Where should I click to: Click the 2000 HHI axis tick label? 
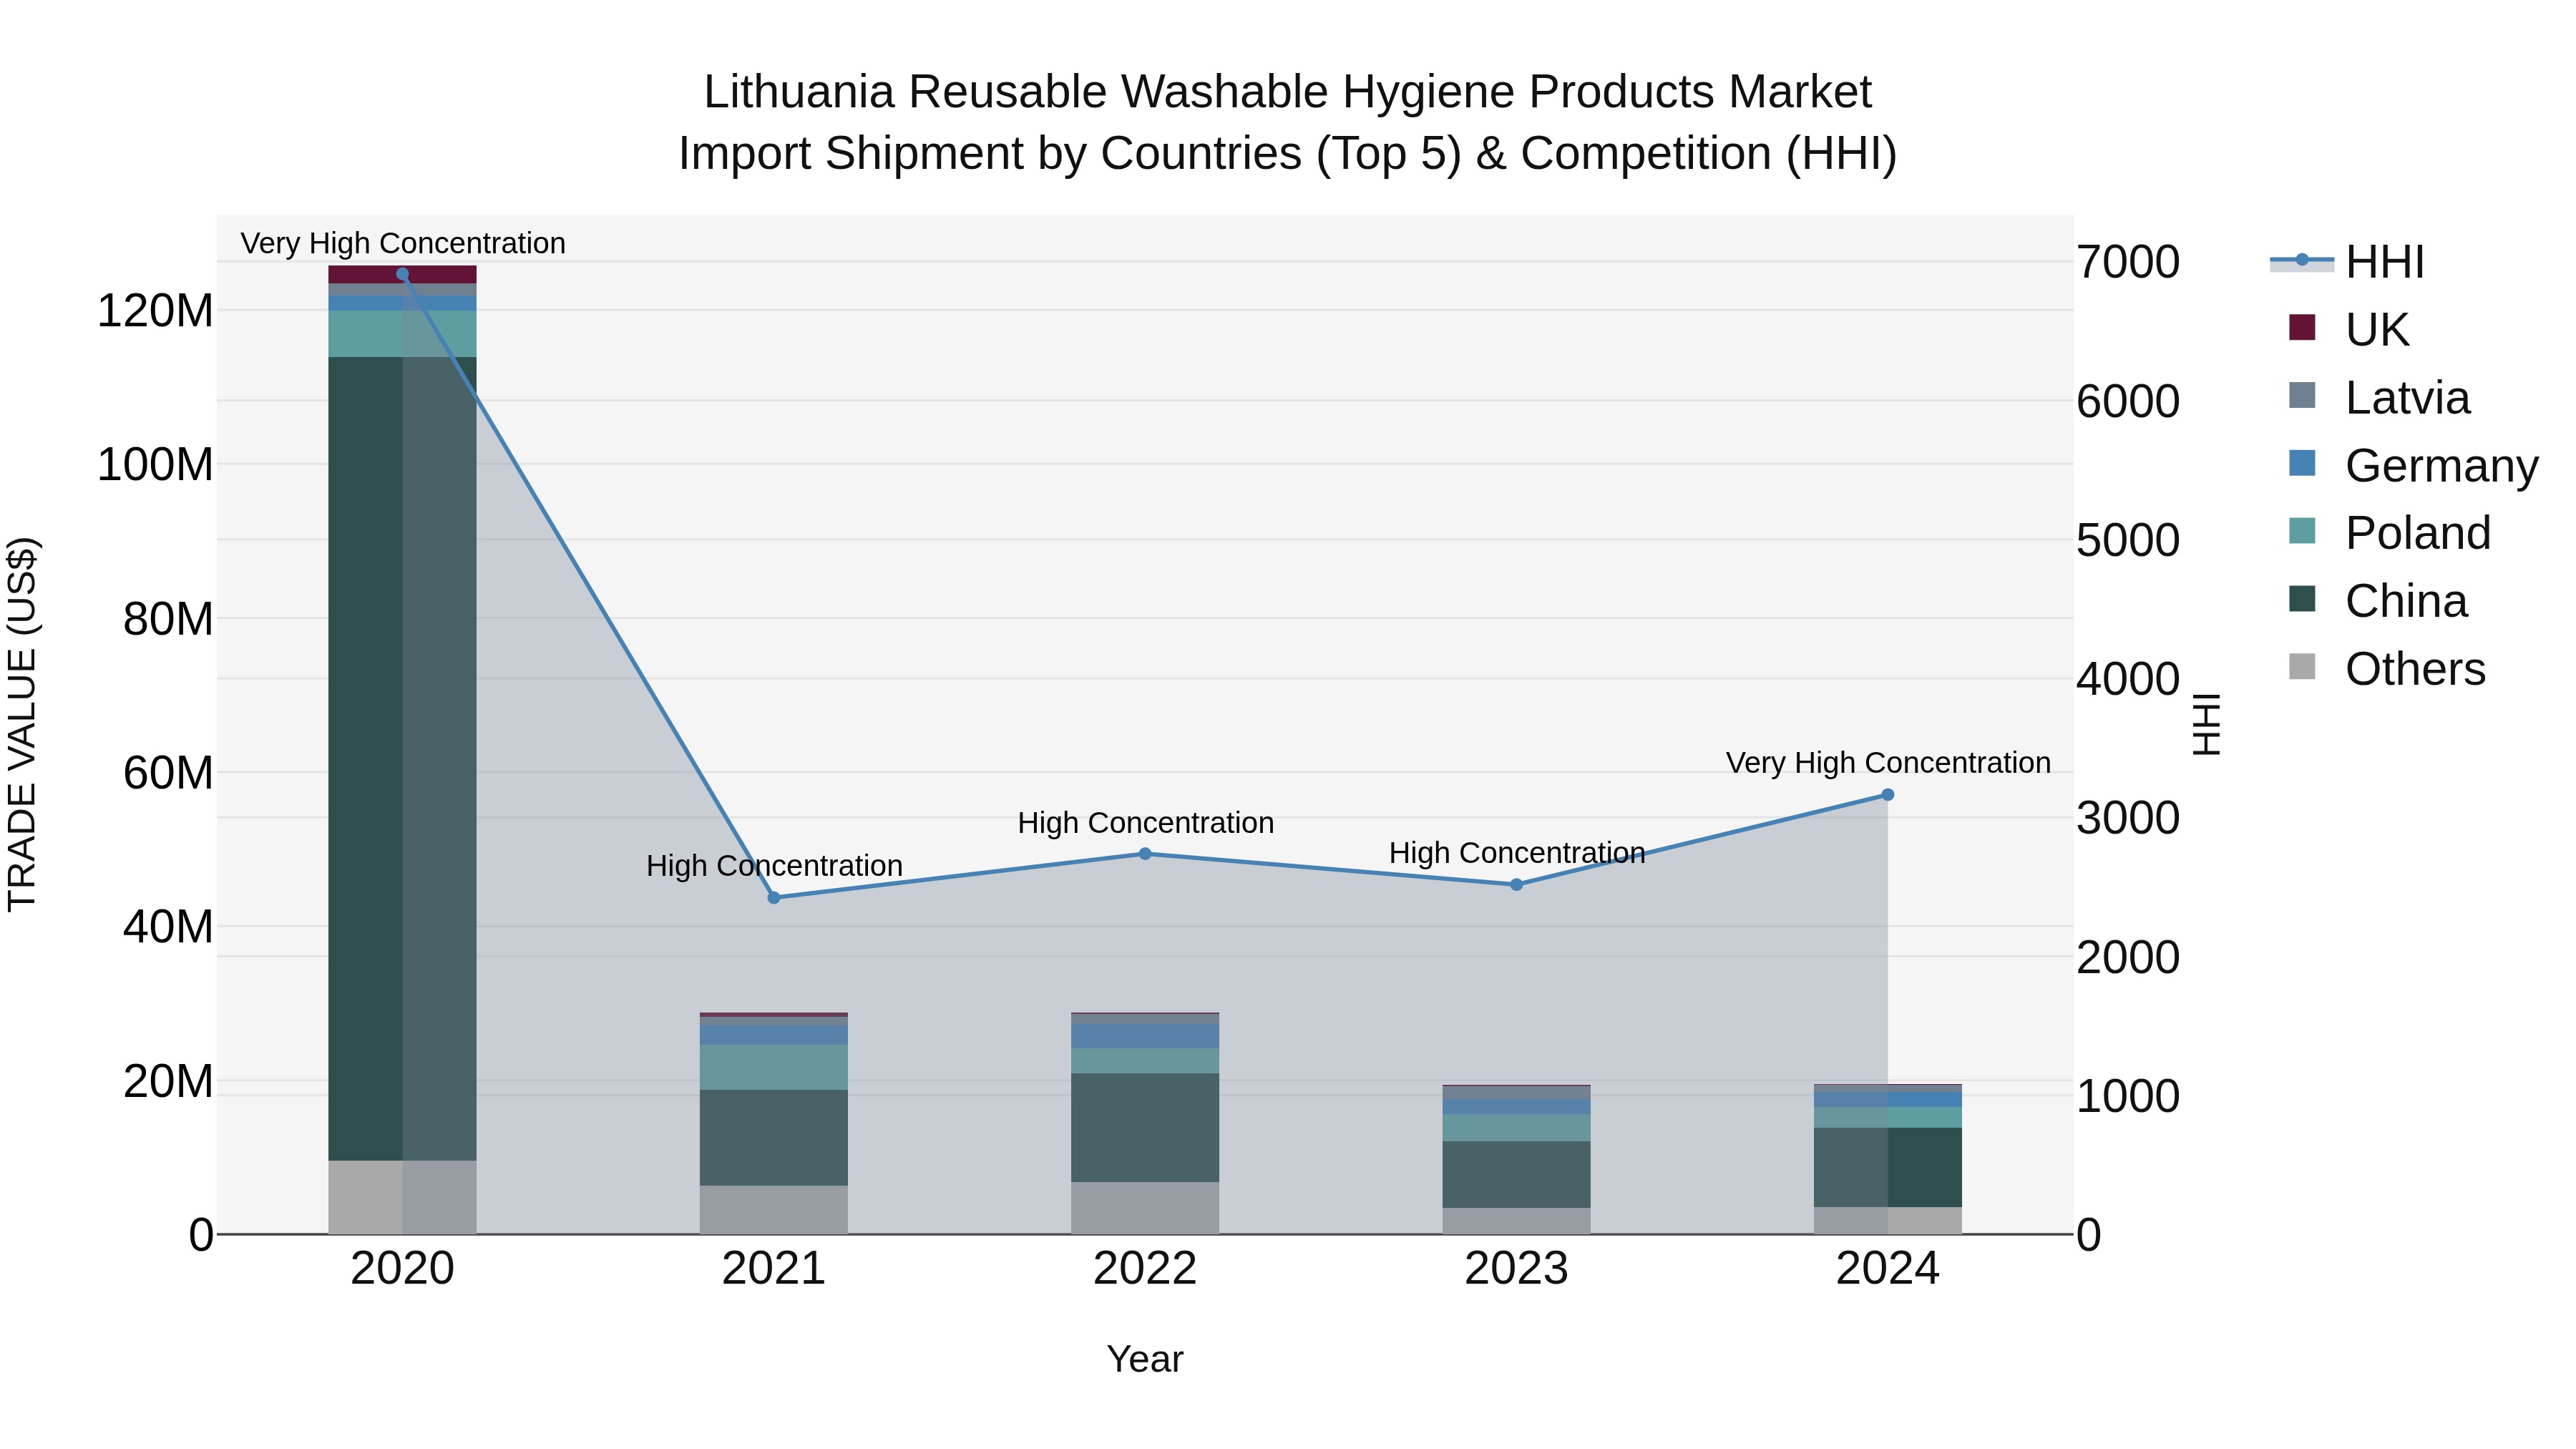tap(2128, 957)
